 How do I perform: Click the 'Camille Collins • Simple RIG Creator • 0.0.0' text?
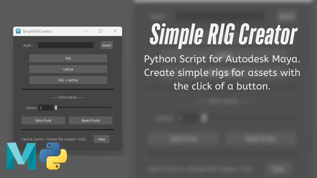(x=54, y=139)
